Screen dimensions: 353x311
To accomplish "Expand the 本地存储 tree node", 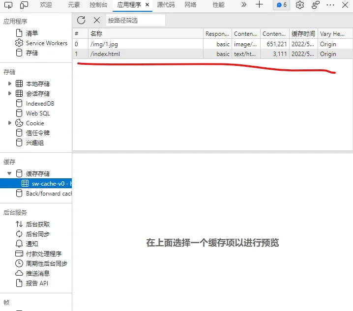I will [x=10, y=84].
